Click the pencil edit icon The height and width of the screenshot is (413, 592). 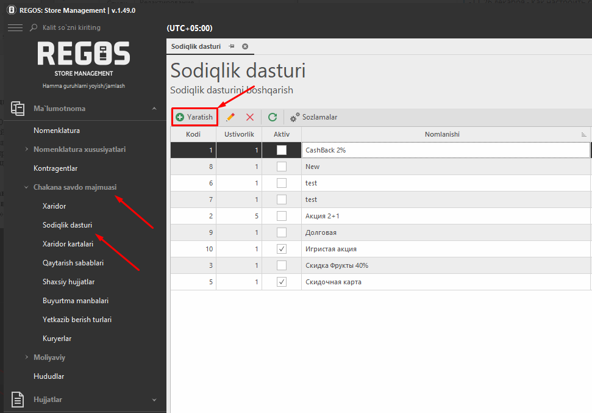click(230, 117)
